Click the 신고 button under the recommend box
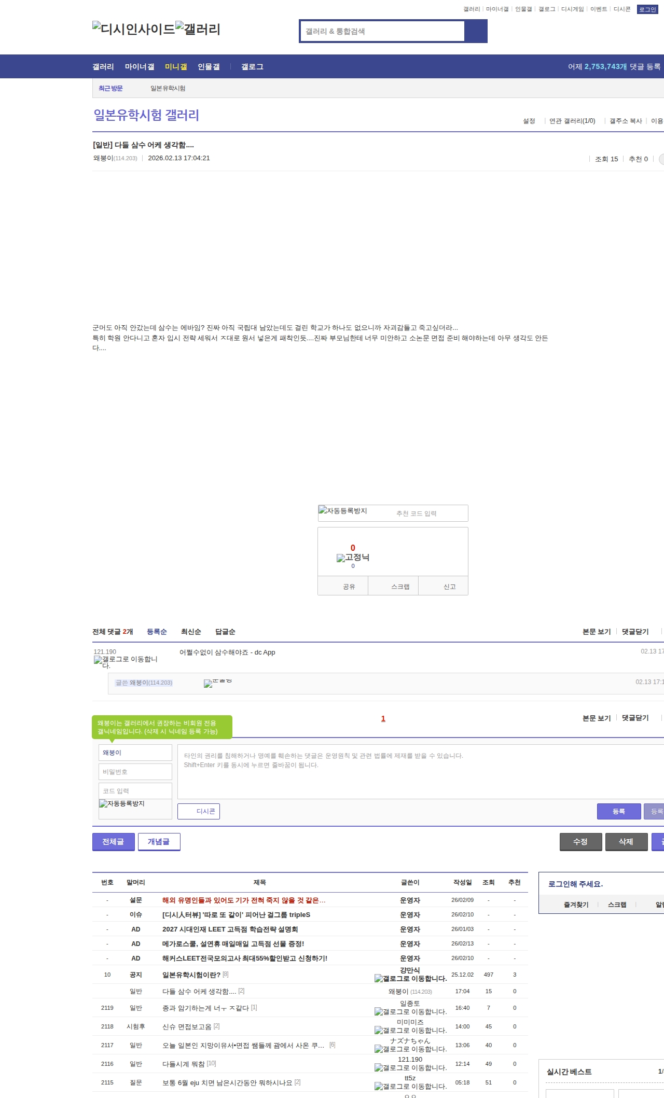The width and height of the screenshot is (664, 1098). (x=449, y=587)
